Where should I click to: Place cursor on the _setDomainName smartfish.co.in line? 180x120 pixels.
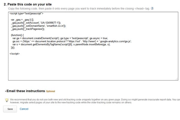click(38, 26)
